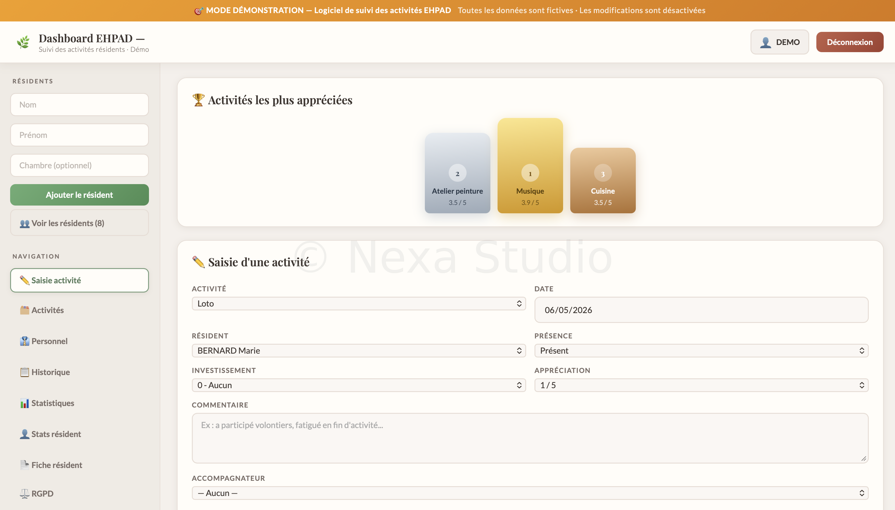Select the Musique podium card
The image size is (895, 510).
click(x=530, y=166)
